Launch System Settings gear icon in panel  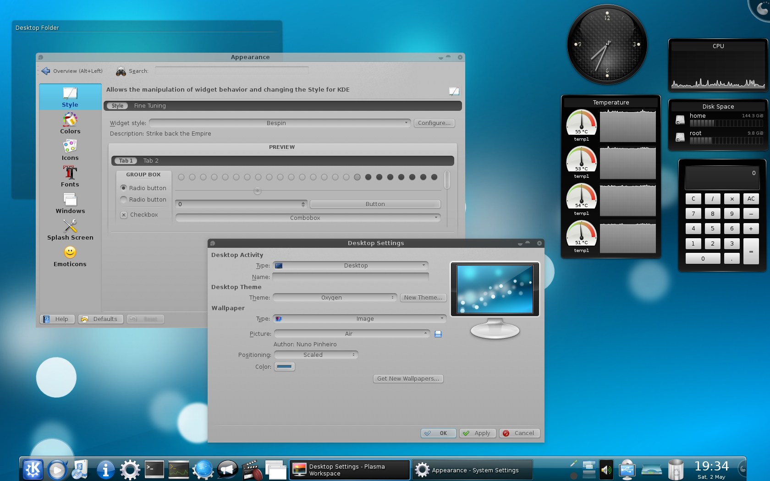[130, 470]
